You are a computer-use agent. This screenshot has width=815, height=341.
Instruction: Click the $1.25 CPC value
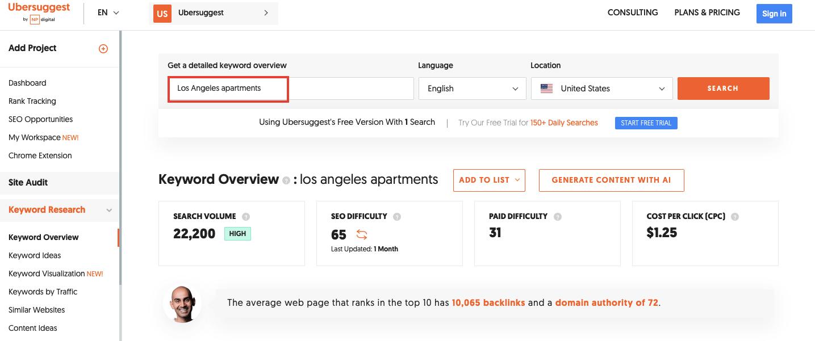[662, 232]
